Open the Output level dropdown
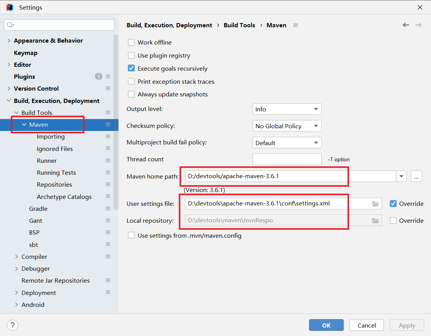The image size is (431, 336). [287, 109]
